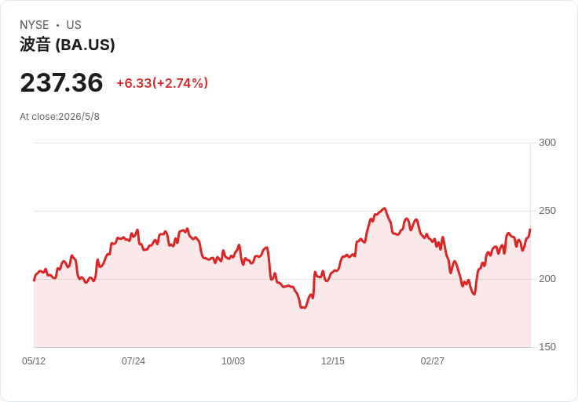Viewport: 578px width, 402px height.
Task: Click the NYSE exchange label
Action: (x=35, y=25)
